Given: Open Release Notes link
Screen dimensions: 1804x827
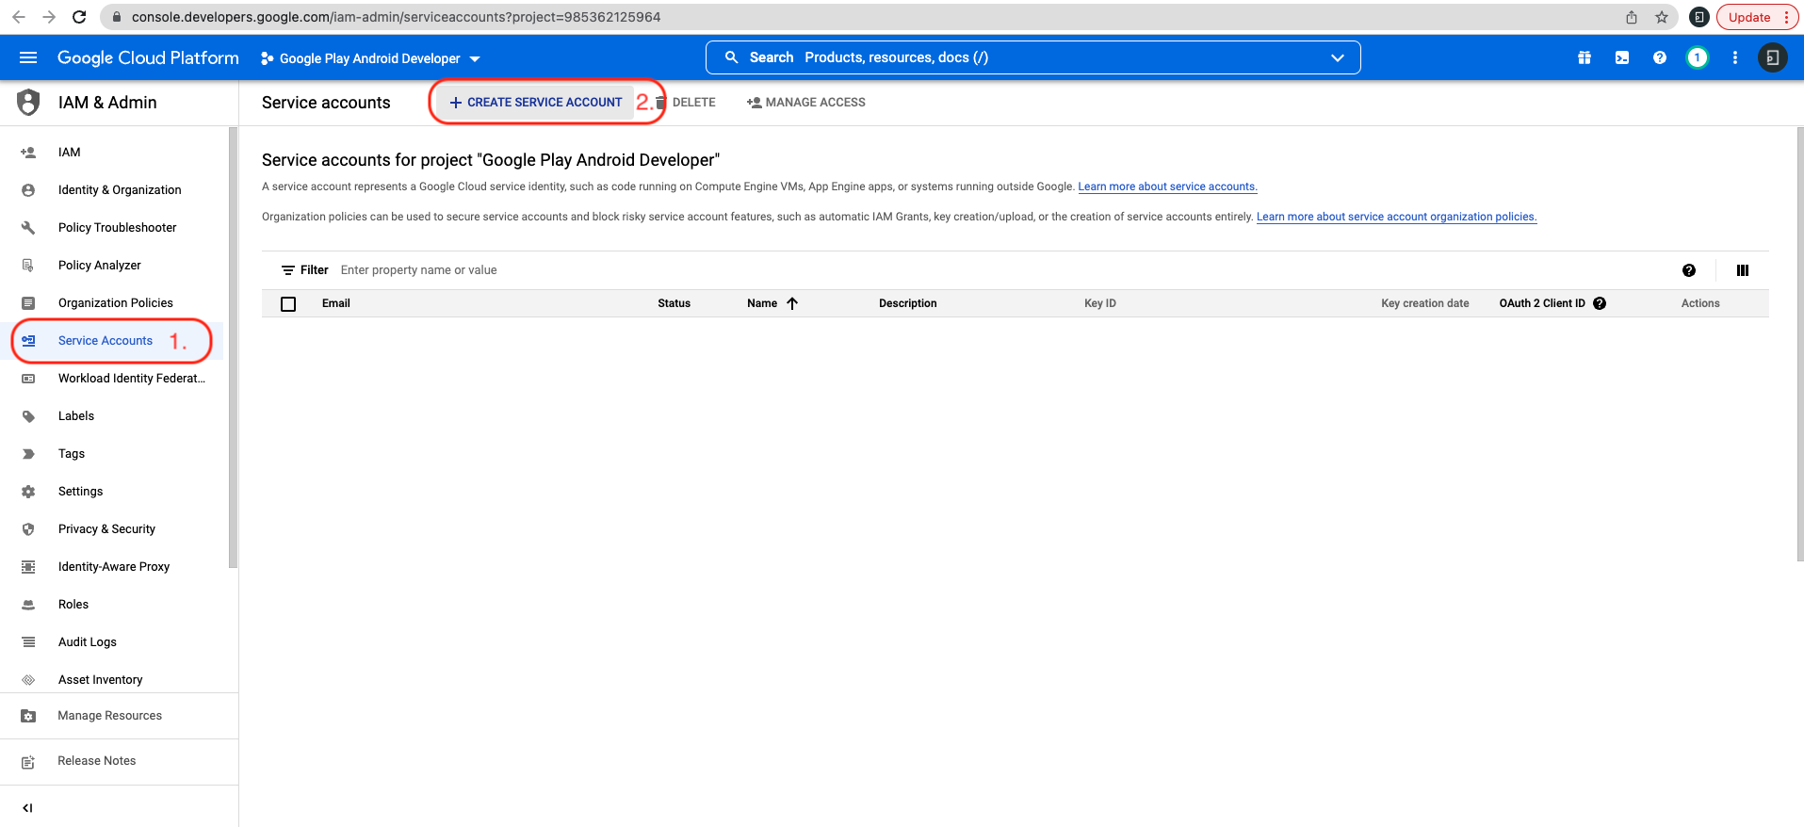Looking at the screenshot, I should coord(96,761).
